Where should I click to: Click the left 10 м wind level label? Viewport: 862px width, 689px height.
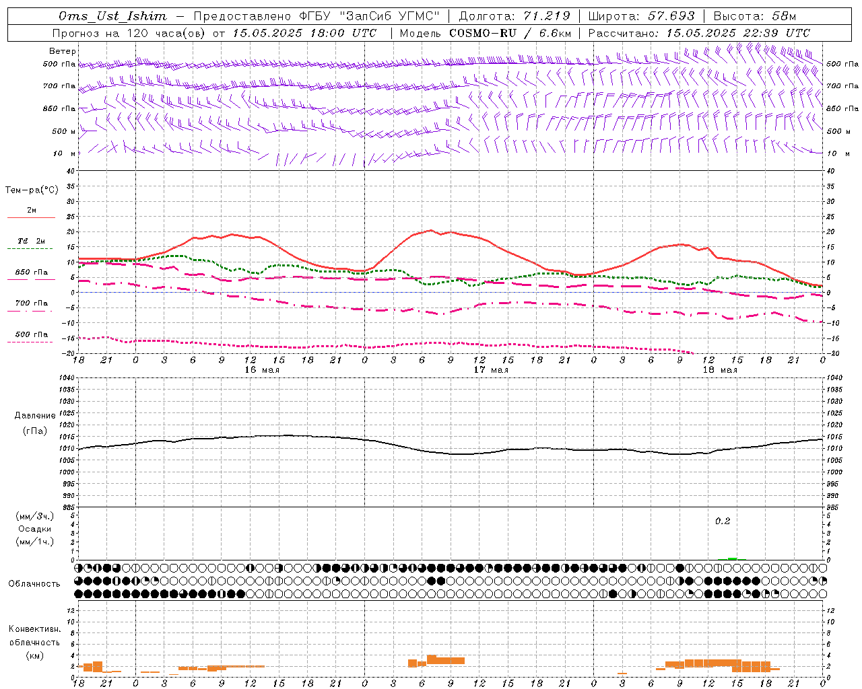(65, 153)
